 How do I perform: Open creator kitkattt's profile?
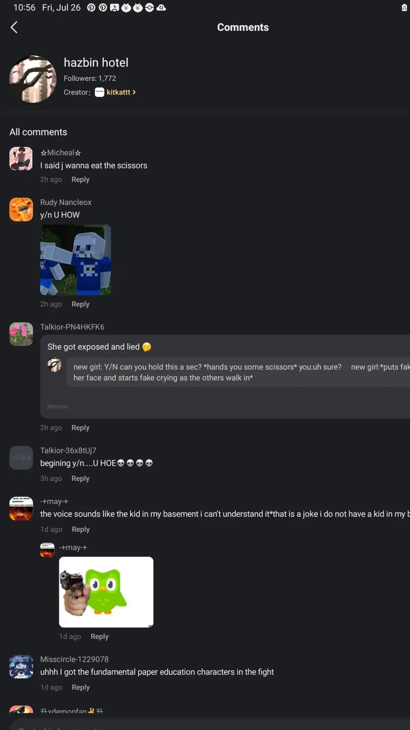[x=118, y=92]
